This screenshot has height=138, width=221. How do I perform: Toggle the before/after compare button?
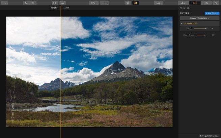point(136,3)
